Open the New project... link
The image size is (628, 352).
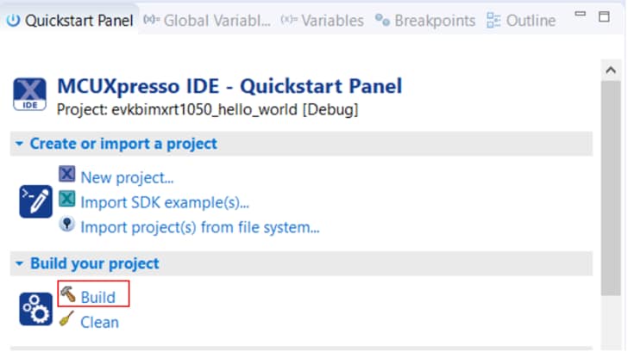point(127,177)
